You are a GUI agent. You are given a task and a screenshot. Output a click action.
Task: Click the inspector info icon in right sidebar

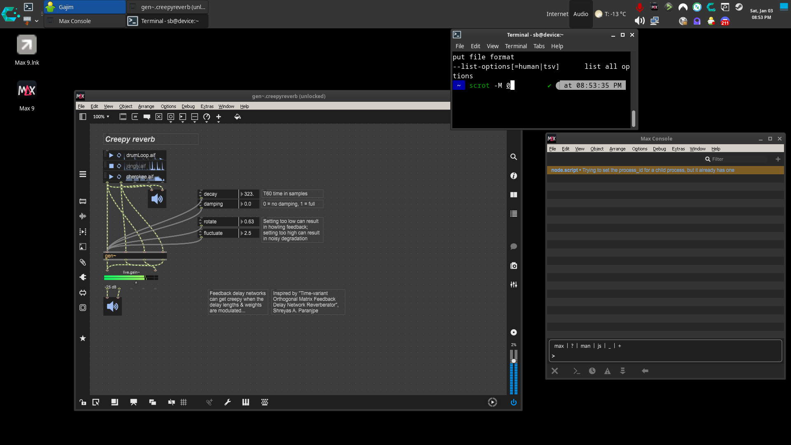(x=514, y=176)
